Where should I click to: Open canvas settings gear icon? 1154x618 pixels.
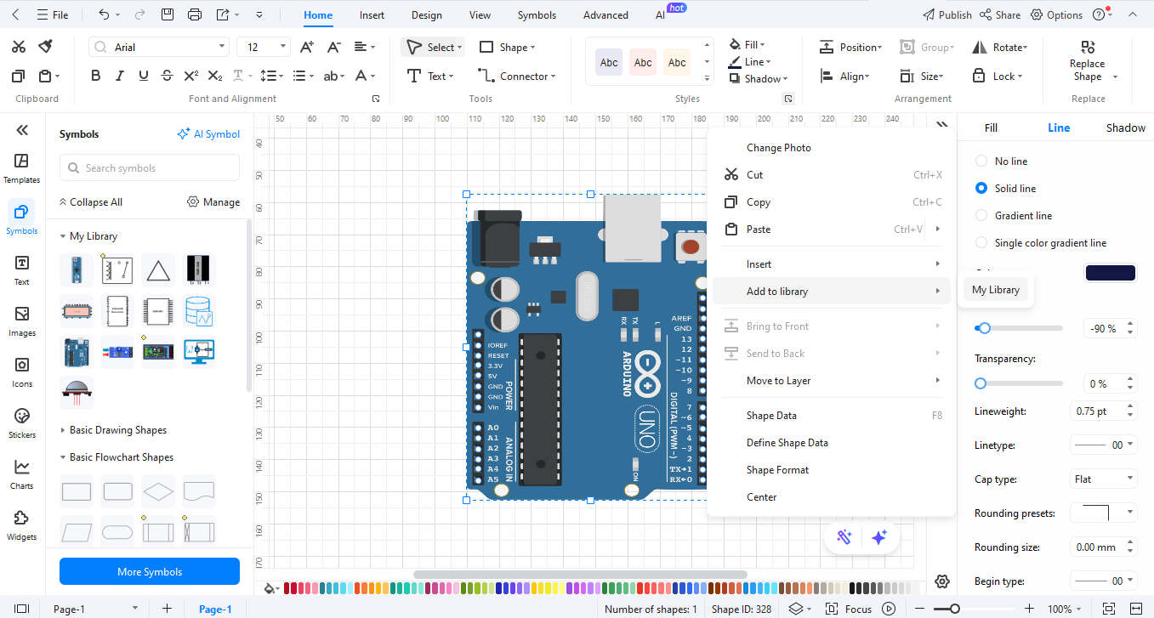click(941, 581)
